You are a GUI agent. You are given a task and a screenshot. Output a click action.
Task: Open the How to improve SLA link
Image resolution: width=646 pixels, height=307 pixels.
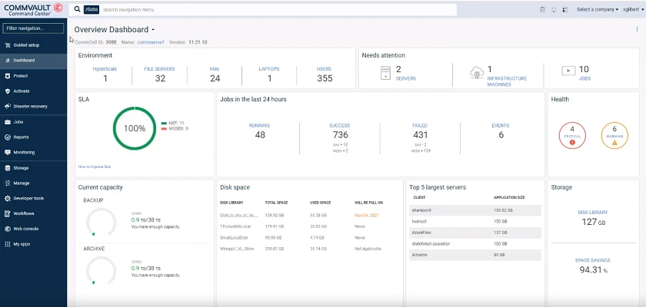[x=95, y=167]
